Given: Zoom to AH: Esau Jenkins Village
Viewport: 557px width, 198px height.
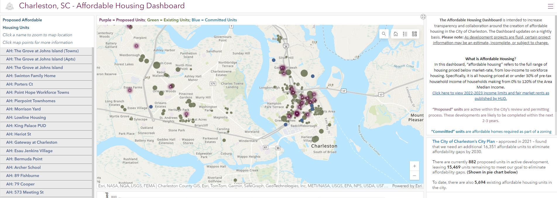Looking at the screenshot, I should click(29, 151).
